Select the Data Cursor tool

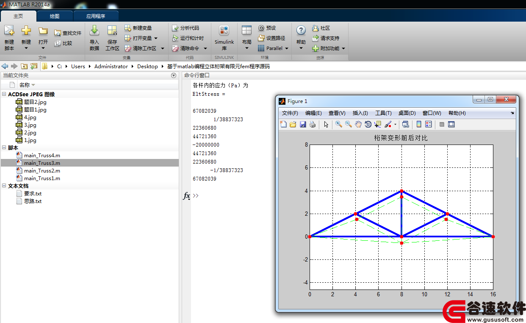(378, 124)
